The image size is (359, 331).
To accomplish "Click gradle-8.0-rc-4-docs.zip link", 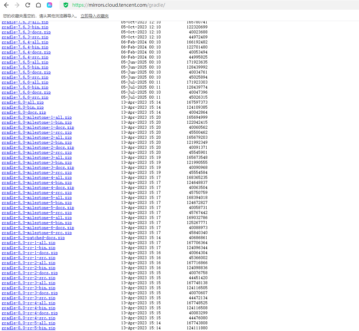I will click(29, 313).
